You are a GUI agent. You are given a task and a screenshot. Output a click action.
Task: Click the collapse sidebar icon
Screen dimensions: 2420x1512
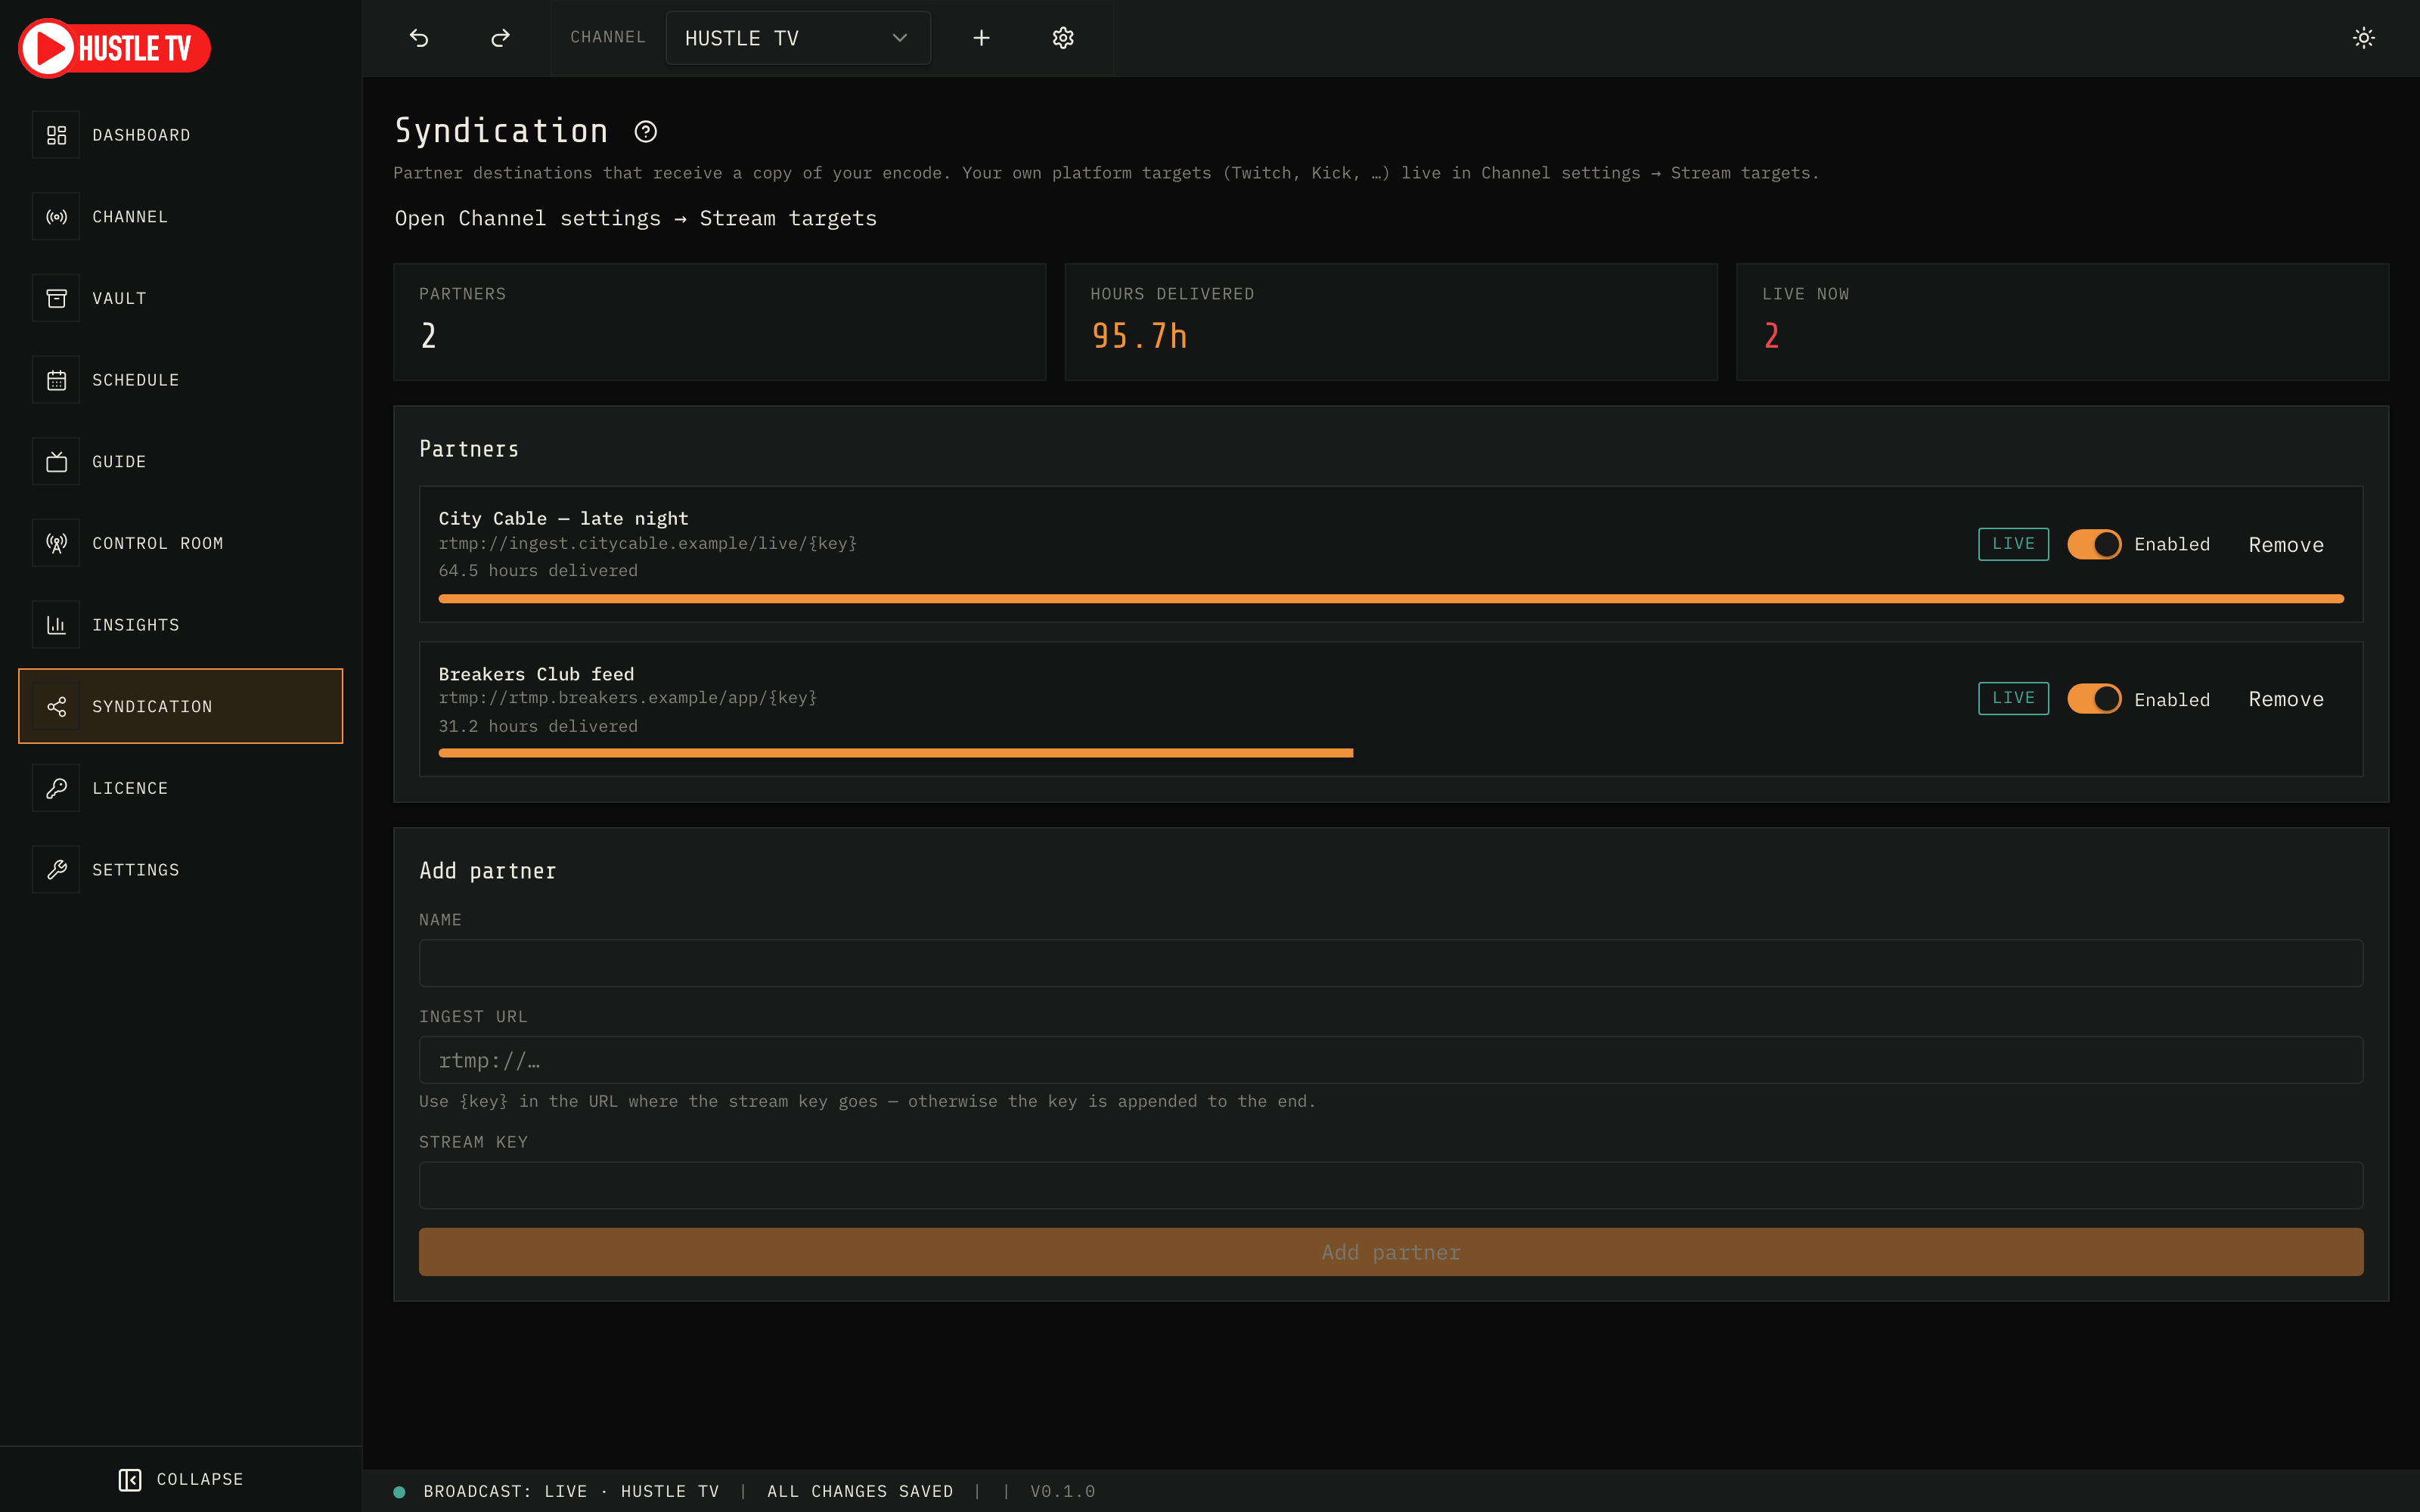point(130,1479)
